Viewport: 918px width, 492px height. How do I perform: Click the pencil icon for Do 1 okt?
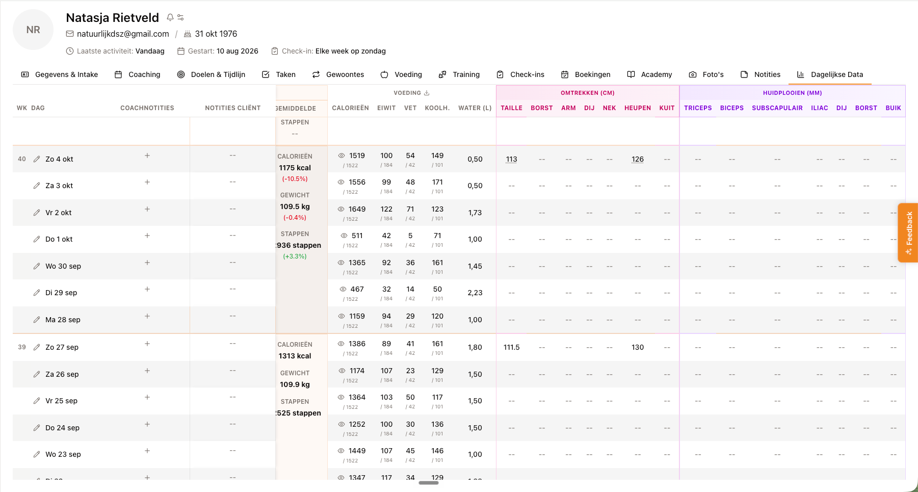37,239
